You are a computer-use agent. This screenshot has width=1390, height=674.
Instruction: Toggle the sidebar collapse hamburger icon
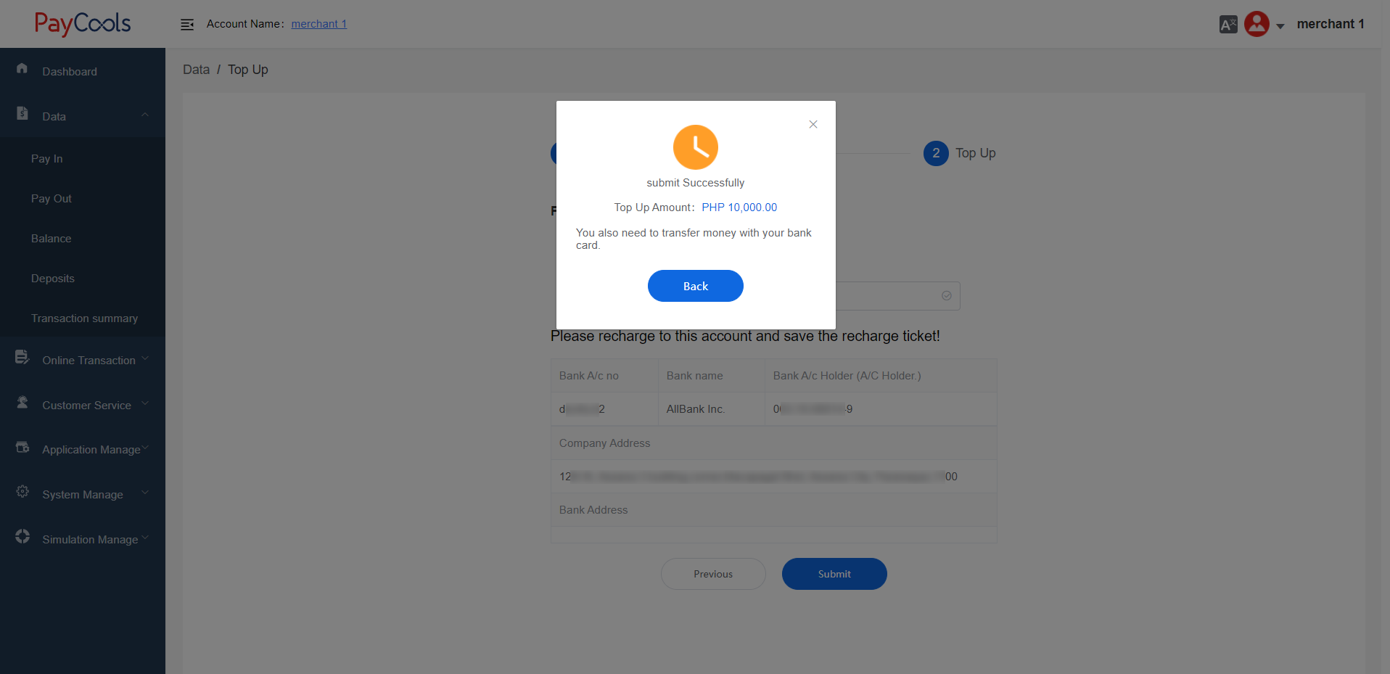pyautogui.click(x=186, y=25)
